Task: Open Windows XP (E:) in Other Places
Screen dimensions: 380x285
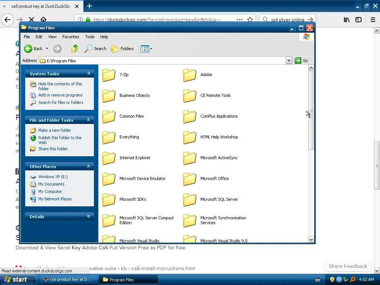Action: tap(53, 177)
